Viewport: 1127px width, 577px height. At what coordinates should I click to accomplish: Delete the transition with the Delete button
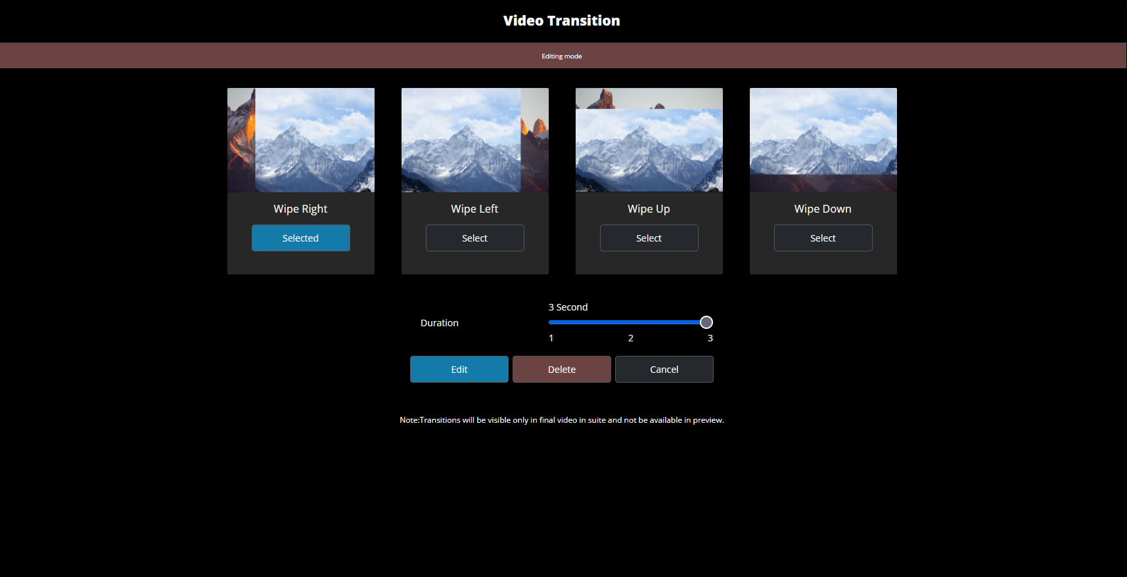561,370
